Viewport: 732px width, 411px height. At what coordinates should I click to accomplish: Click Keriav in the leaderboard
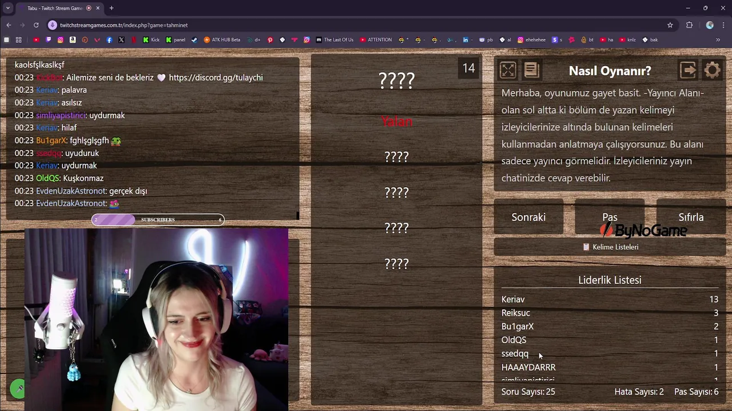pos(513,299)
